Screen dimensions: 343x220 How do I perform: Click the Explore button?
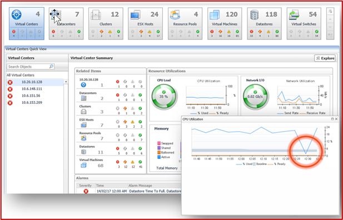pos(325,58)
